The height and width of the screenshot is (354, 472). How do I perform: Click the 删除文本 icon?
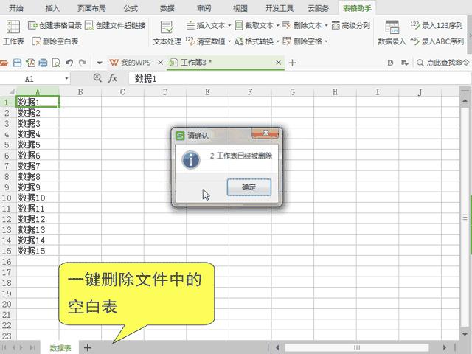click(287, 25)
